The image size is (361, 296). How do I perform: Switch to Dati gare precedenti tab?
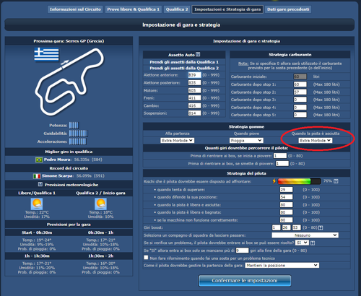pos(288,9)
